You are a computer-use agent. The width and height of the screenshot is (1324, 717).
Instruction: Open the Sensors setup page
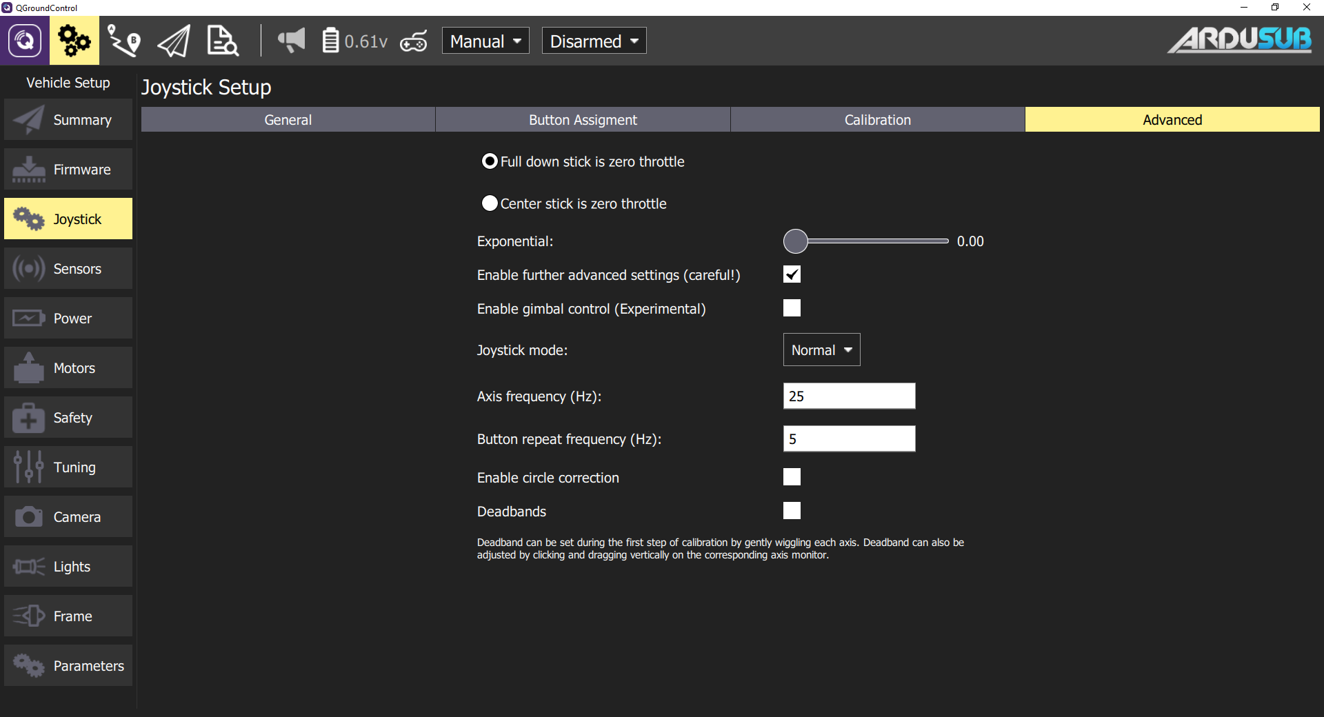pyautogui.click(x=68, y=269)
